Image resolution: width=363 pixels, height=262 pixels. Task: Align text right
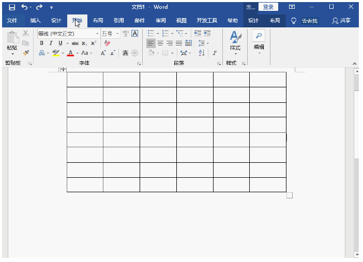tap(170, 43)
